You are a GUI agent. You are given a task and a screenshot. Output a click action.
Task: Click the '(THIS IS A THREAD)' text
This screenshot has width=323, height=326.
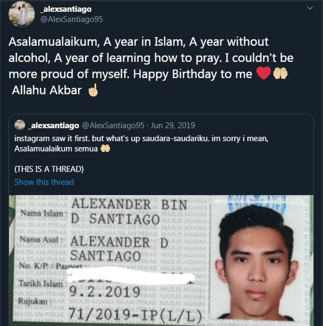[x=49, y=169]
